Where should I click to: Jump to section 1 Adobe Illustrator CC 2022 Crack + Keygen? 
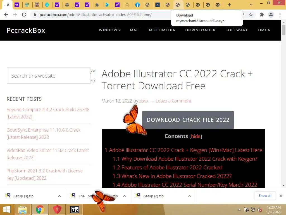click(x=183, y=150)
